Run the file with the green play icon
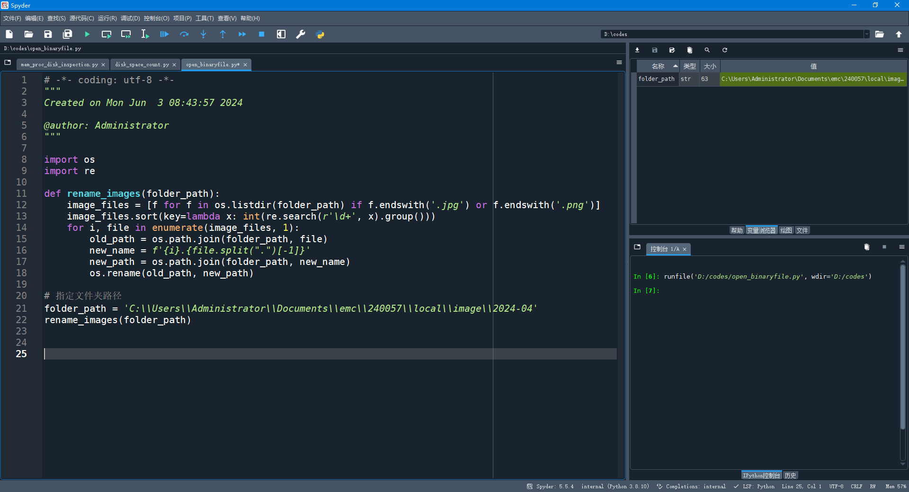This screenshot has height=492, width=909. (x=87, y=34)
